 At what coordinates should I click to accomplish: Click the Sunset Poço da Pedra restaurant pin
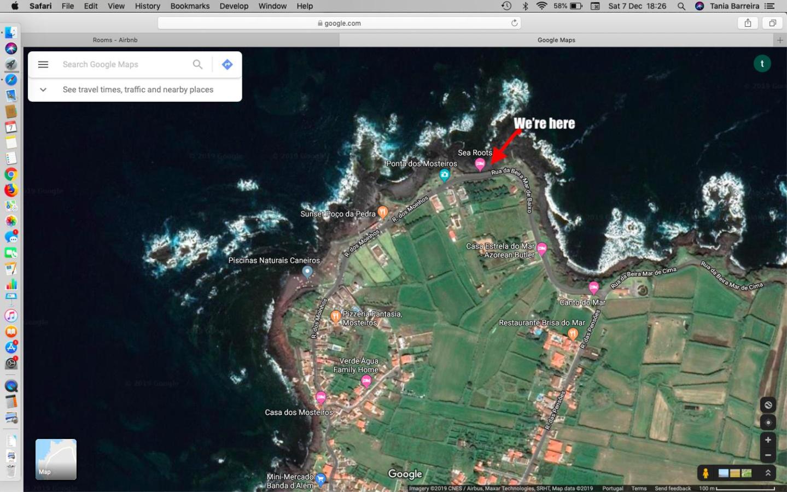[383, 212]
